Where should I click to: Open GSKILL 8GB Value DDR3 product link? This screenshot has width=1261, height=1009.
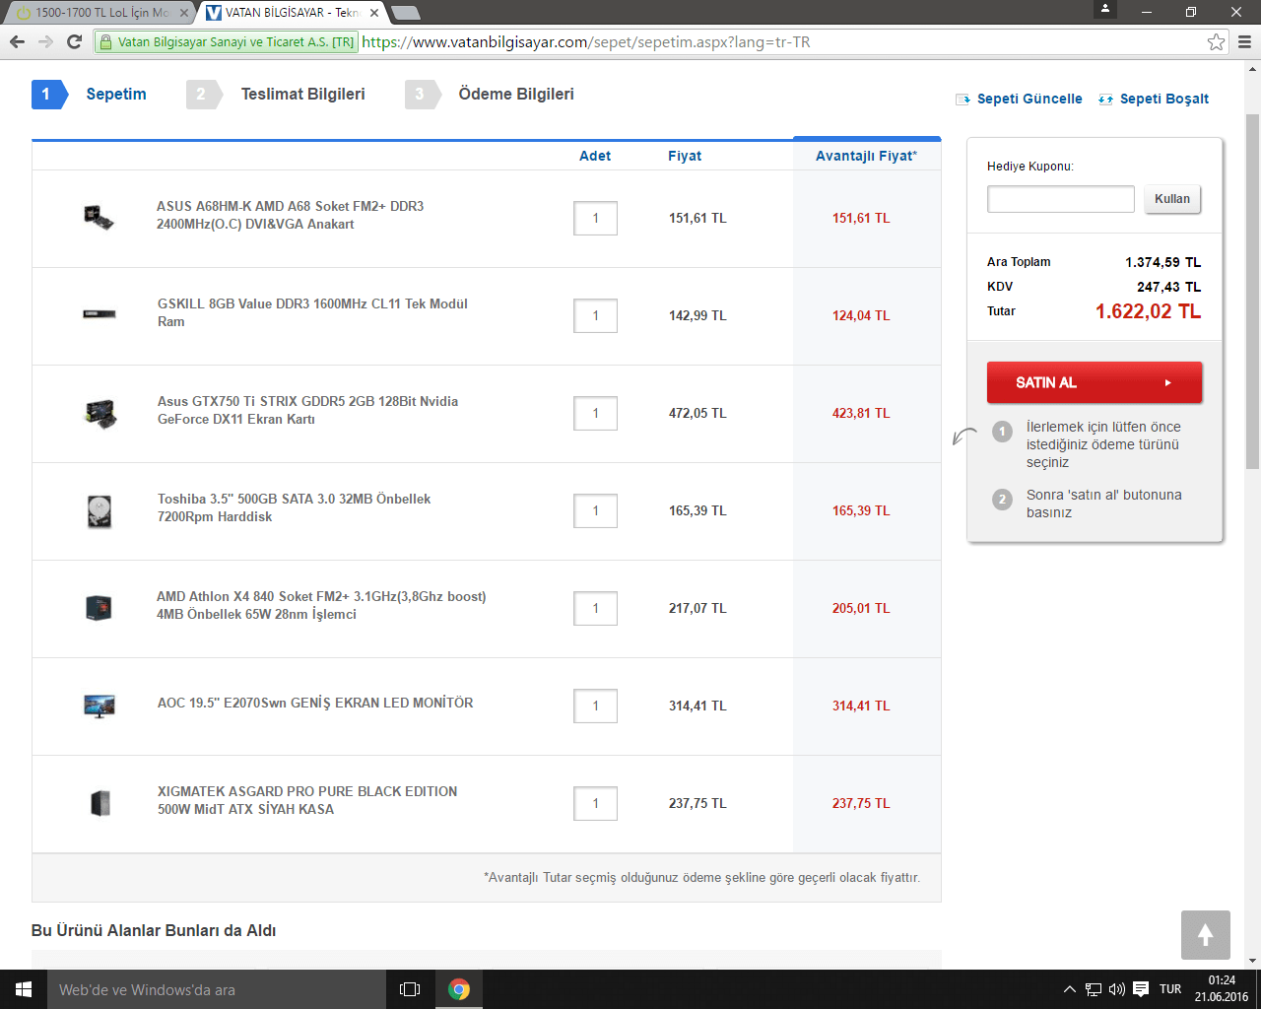(x=312, y=312)
